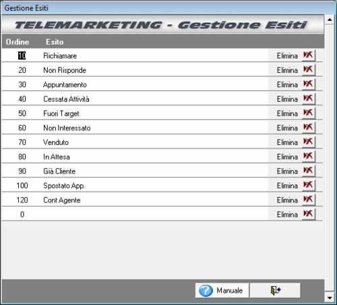Click the order field showing 90
The width and height of the screenshot is (337, 305).
[22, 171]
